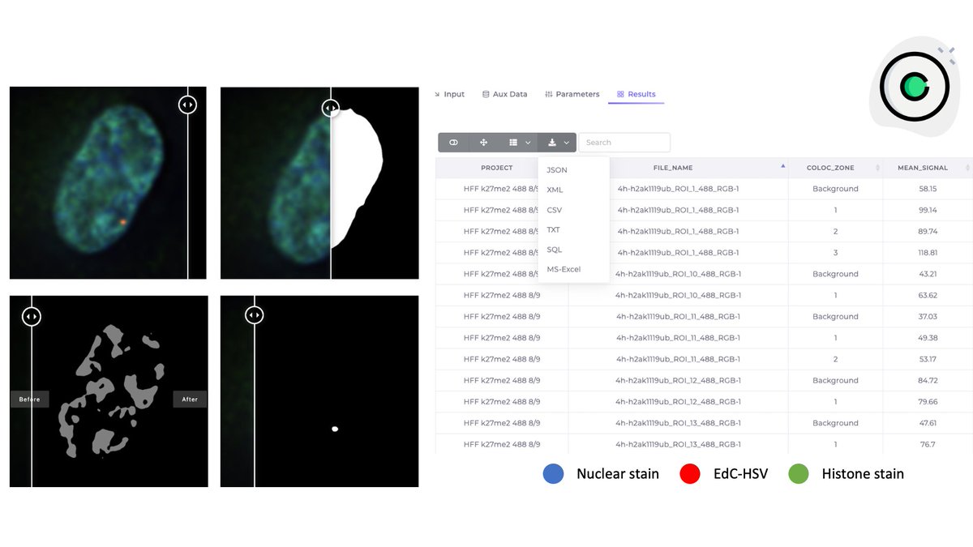Viewport: 973px width, 547px height.
Task: Click the 37.03 mean signal cell
Action: click(928, 317)
